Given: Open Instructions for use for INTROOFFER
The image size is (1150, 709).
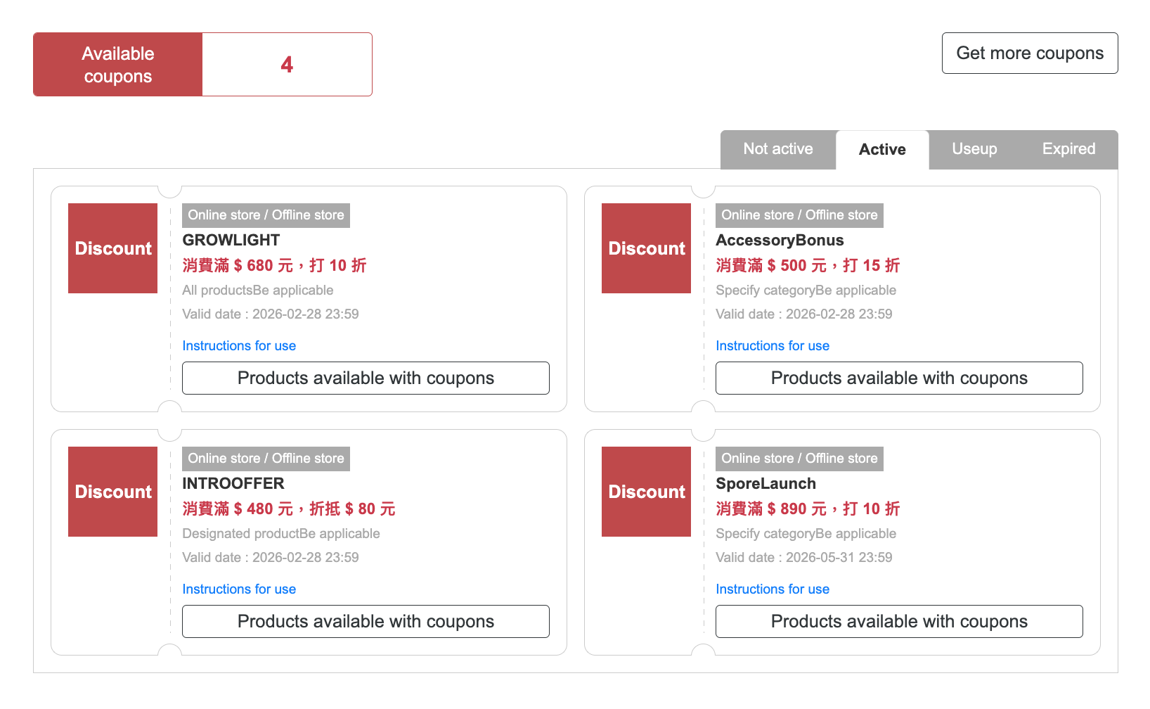Looking at the screenshot, I should [x=239, y=589].
